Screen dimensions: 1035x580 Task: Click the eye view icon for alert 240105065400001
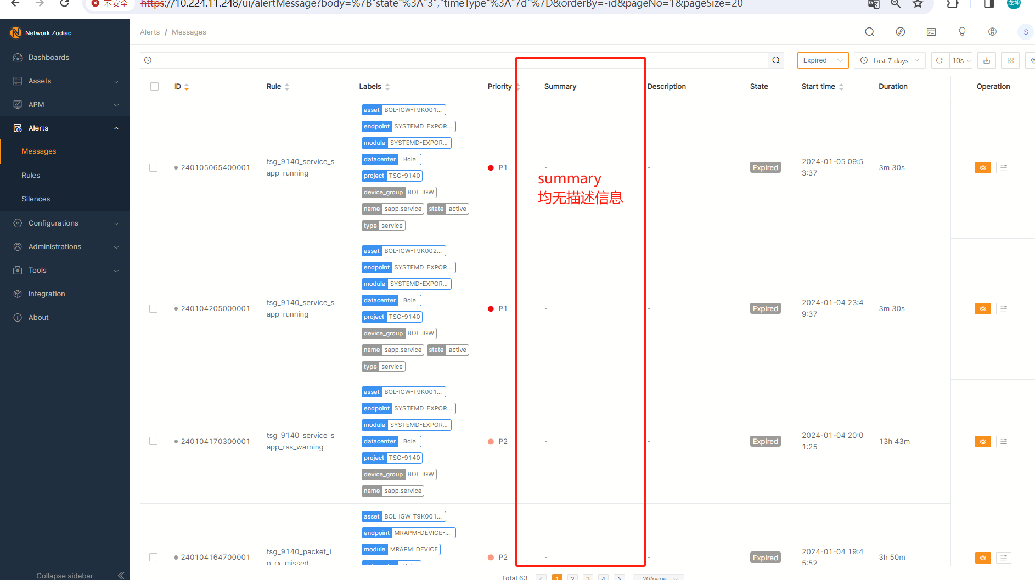pos(983,168)
